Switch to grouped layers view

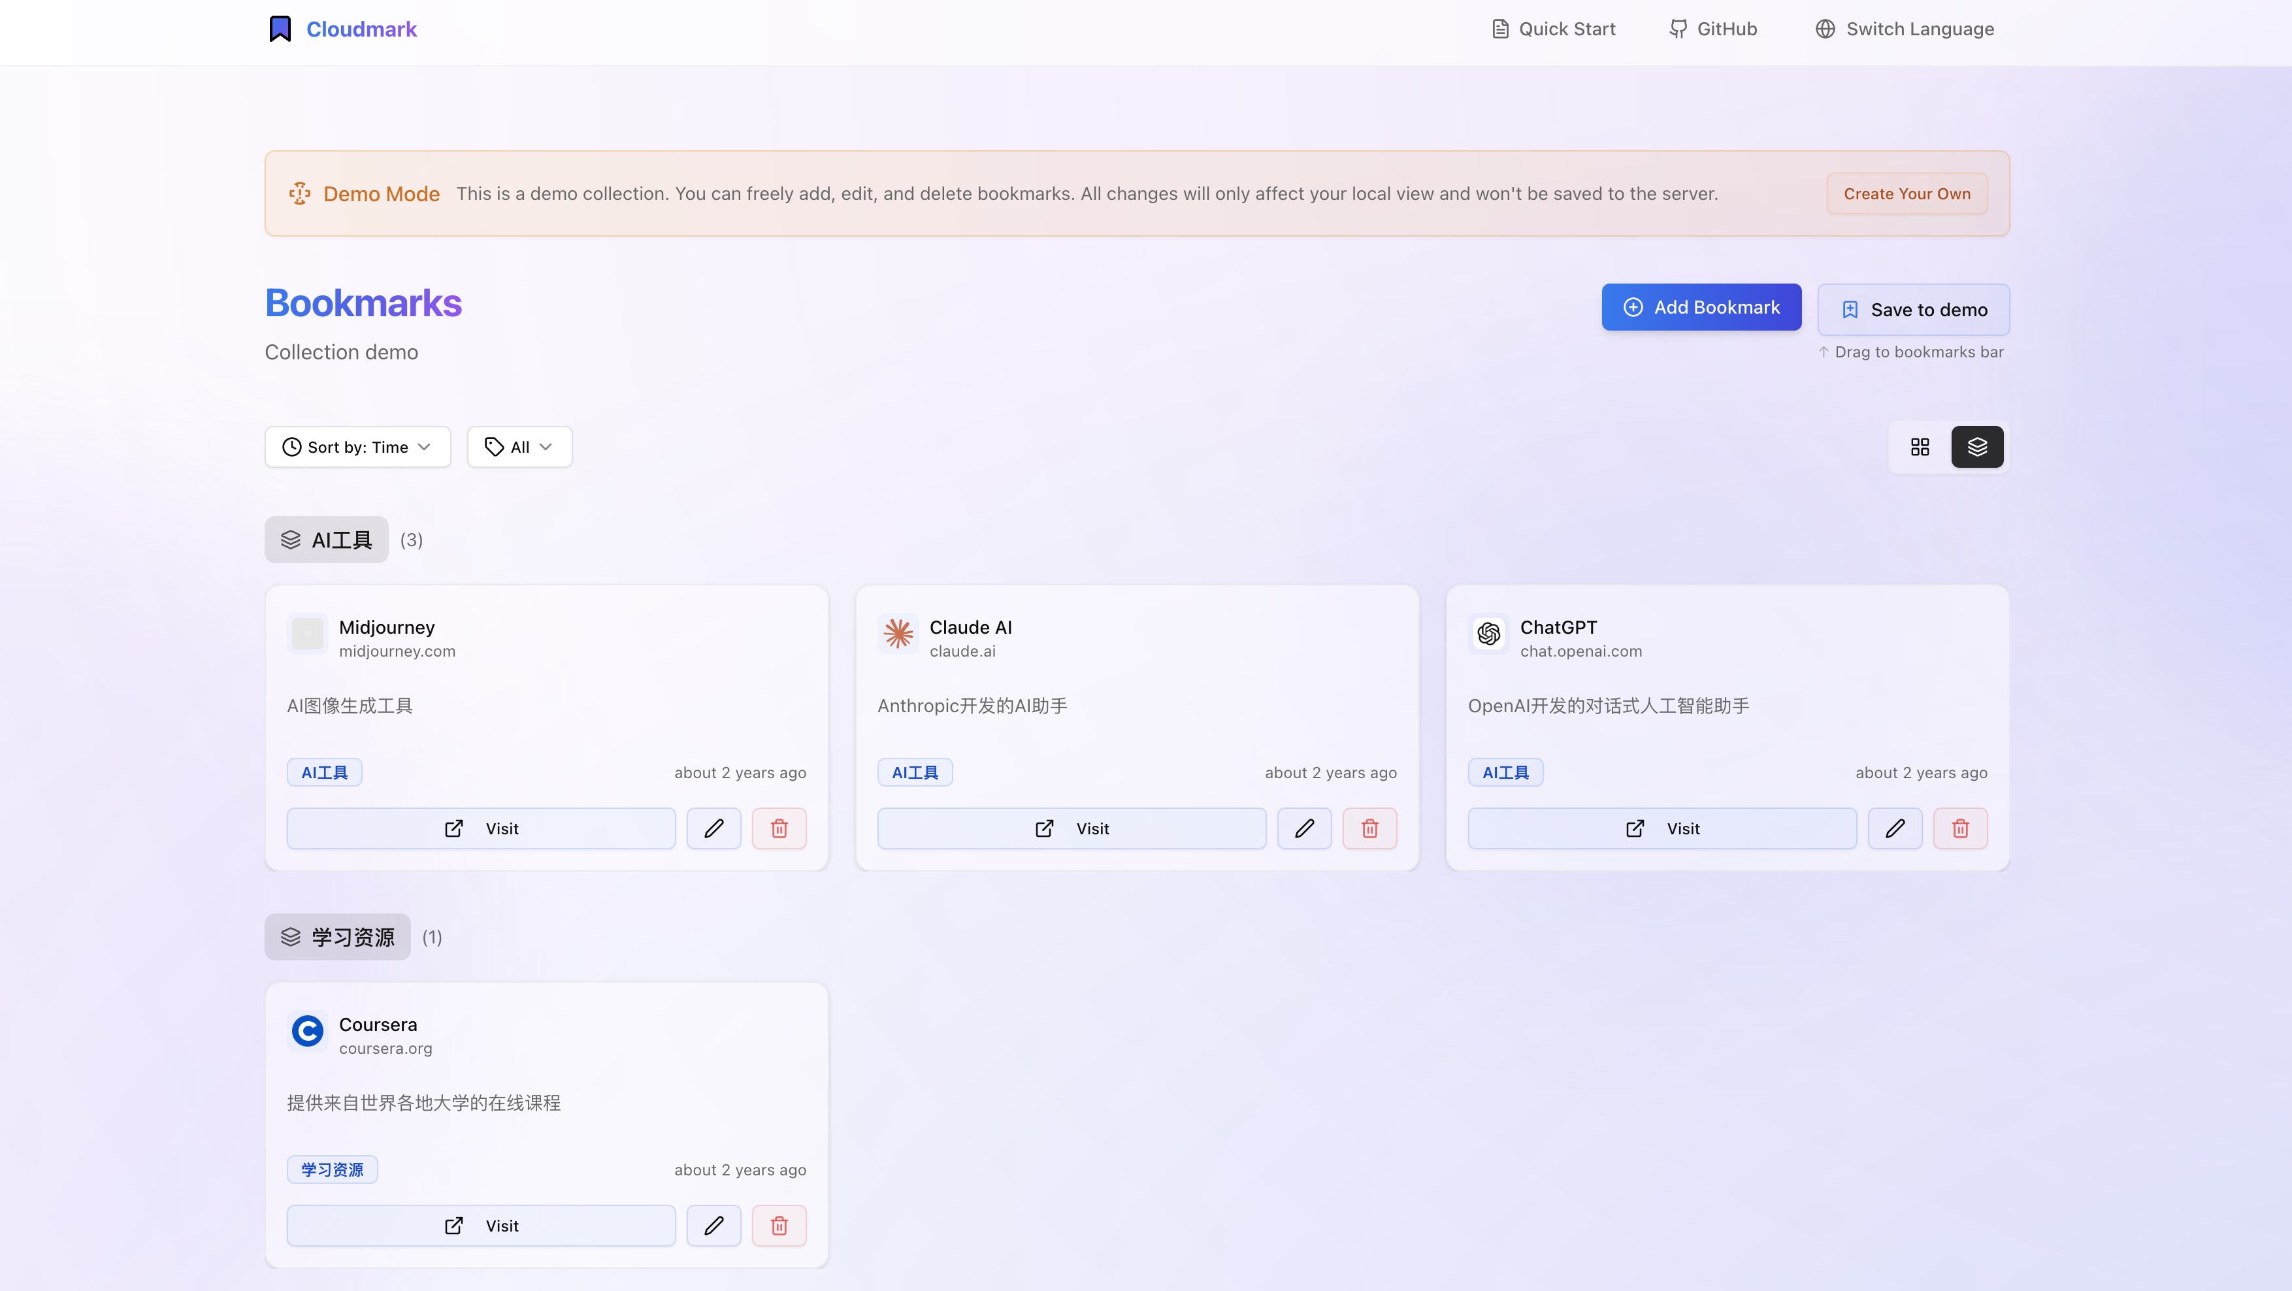tap(1977, 447)
